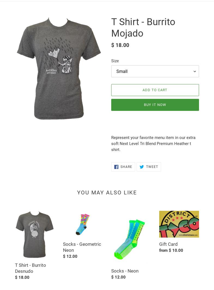
Task: Share the product on Facebook
Action: [x=123, y=167]
